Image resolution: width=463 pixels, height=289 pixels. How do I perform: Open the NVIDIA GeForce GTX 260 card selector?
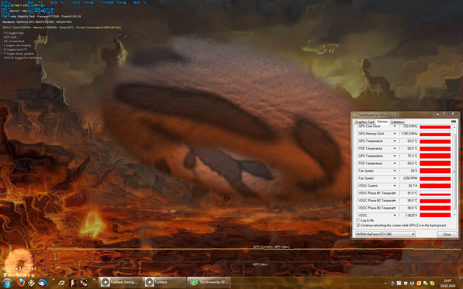385,234
